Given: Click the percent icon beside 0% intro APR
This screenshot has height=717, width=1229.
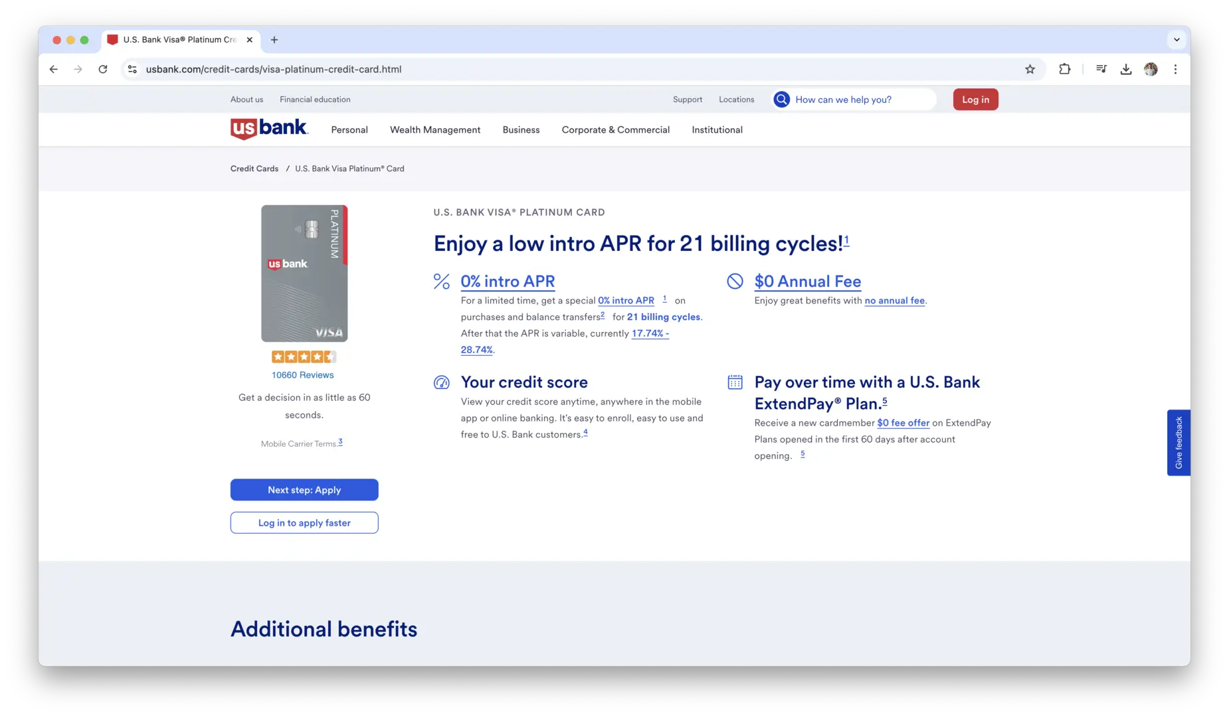Looking at the screenshot, I should [442, 281].
